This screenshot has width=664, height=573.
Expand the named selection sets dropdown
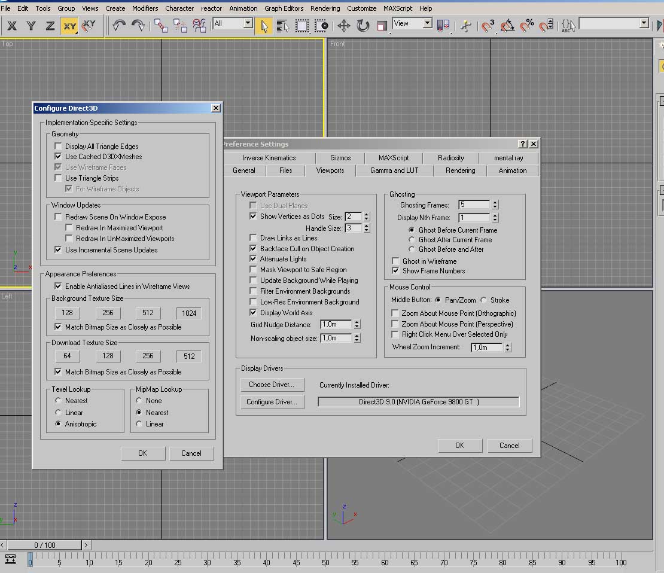pos(644,23)
